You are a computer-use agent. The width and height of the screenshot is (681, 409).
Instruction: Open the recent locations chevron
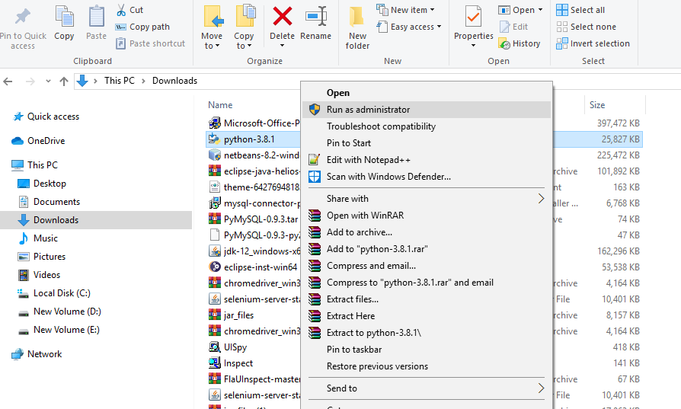pos(48,81)
